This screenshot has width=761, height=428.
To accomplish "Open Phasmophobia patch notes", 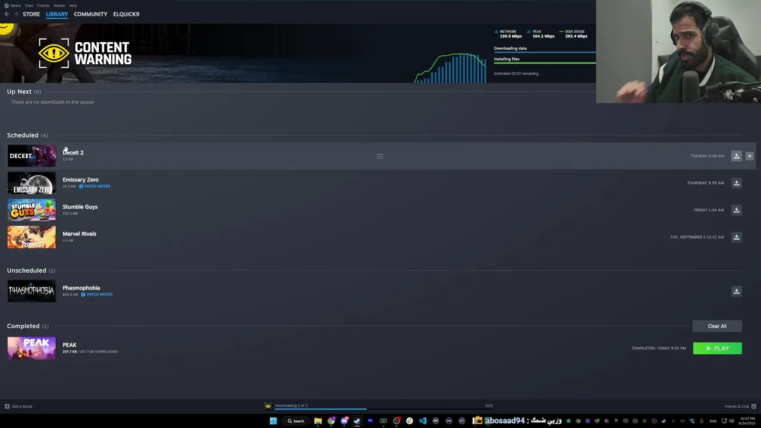I will click(x=97, y=295).
